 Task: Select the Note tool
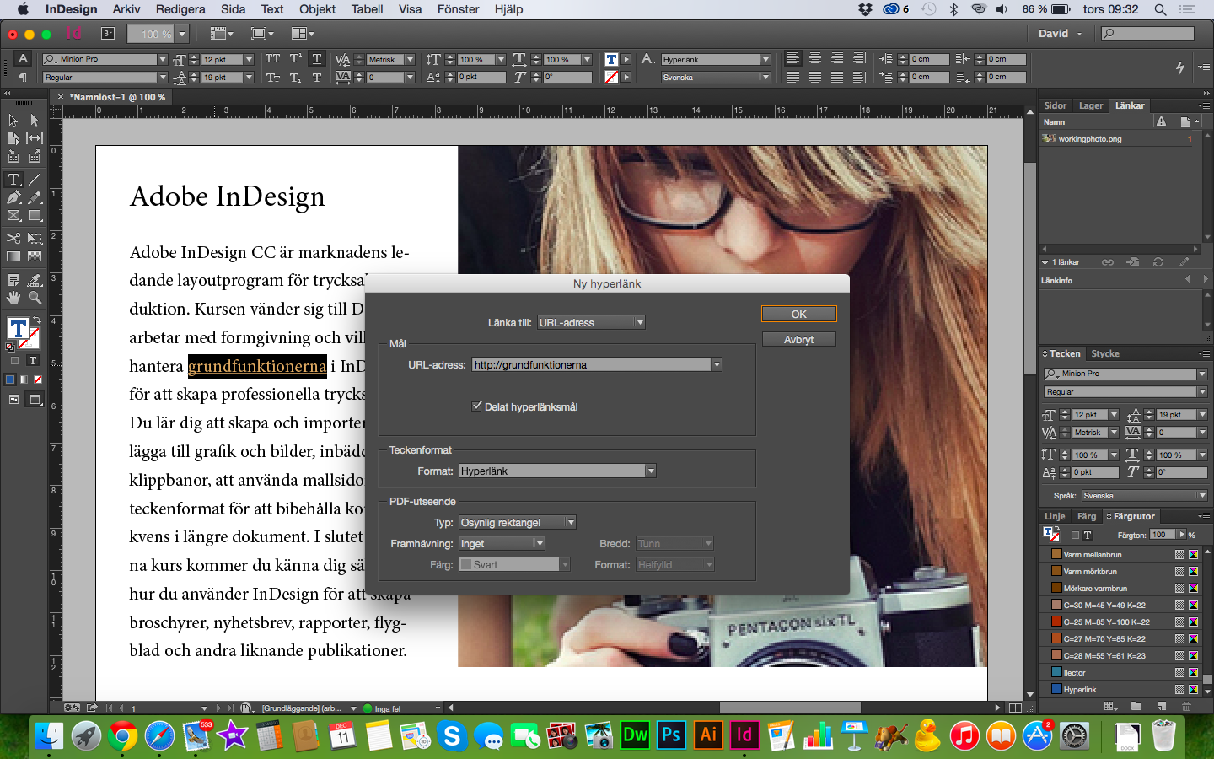[13, 280]
